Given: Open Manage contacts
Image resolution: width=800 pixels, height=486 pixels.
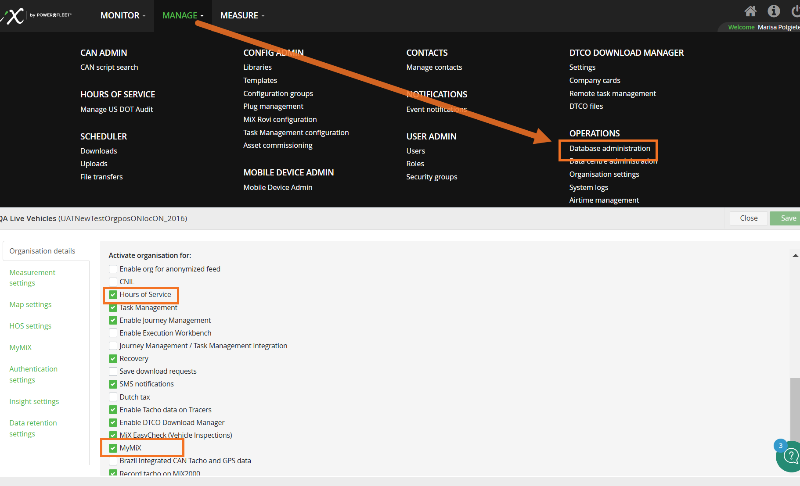Looking at the screenshot, I should 434,67.
